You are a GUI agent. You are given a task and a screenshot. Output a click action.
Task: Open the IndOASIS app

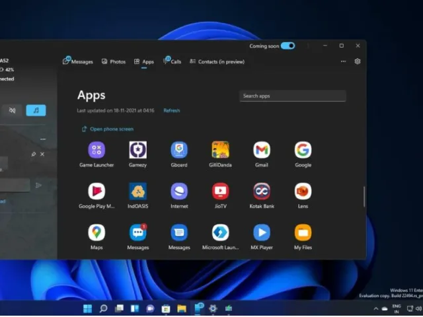coord(138,191)
